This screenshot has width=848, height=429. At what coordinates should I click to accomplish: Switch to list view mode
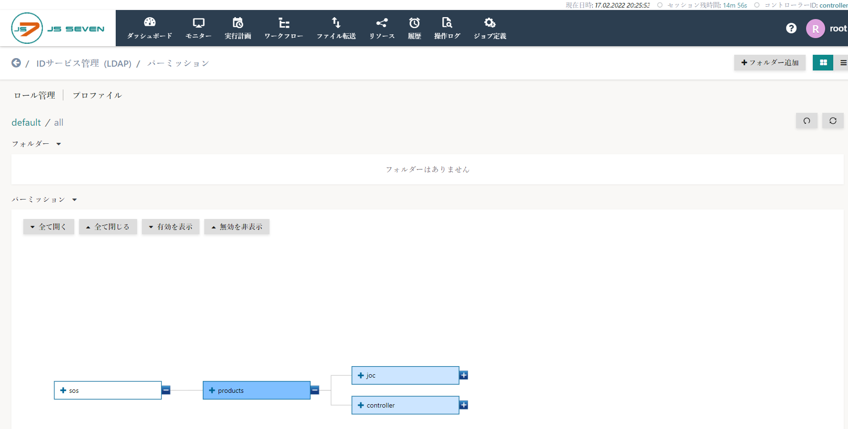tap(843, 62)
